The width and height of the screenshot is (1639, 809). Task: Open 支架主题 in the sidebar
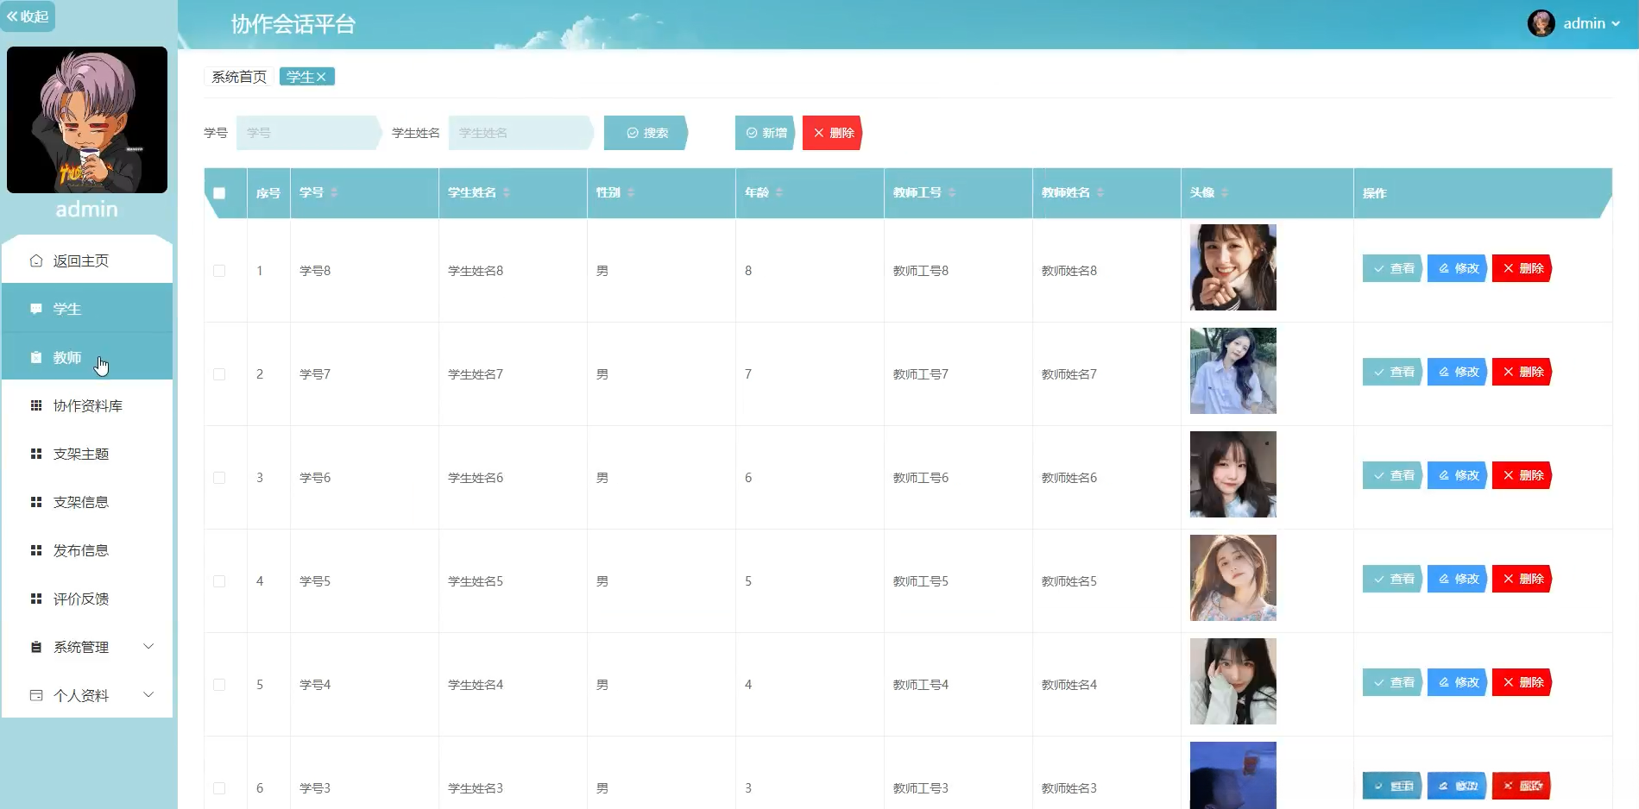pyautogui.click(x=87, y=454)
